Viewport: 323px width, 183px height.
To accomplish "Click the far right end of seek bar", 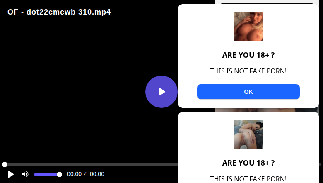I will click(320, 164).
